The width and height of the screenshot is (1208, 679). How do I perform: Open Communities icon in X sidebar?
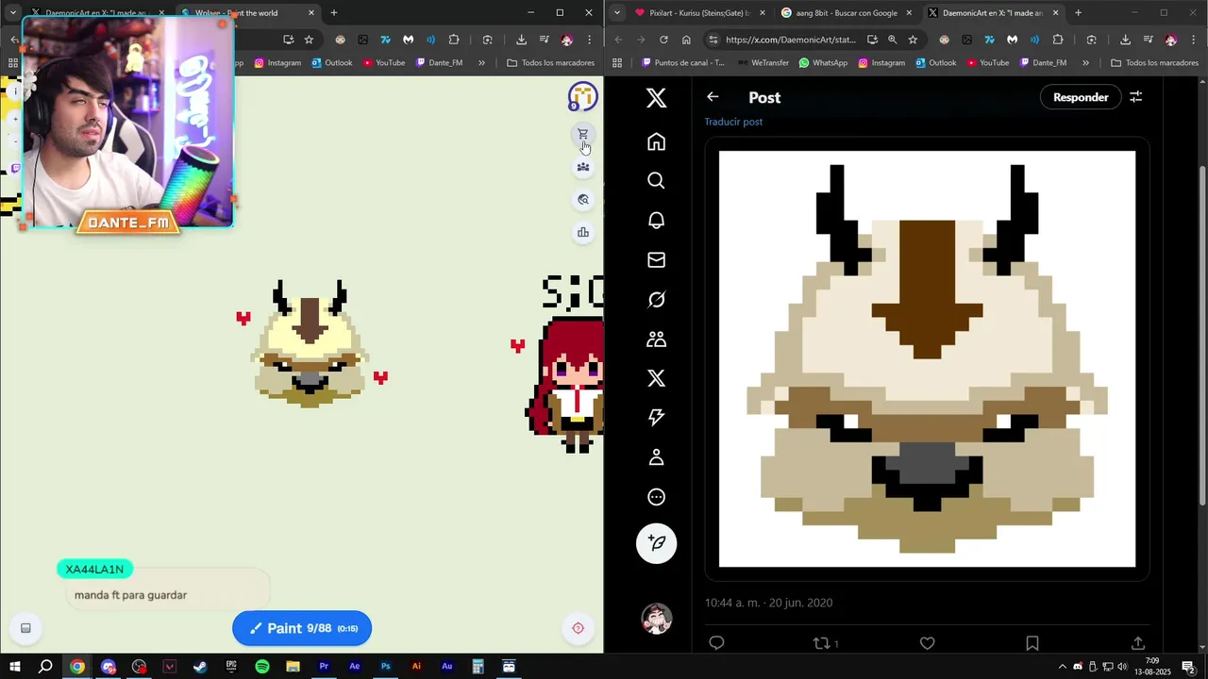tap(656, 339)
